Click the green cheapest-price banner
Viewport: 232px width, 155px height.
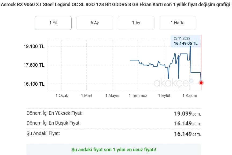(x=113, y=149)
